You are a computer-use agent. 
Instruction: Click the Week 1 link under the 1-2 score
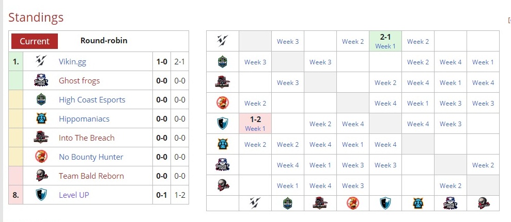click(x=255, y=129)
